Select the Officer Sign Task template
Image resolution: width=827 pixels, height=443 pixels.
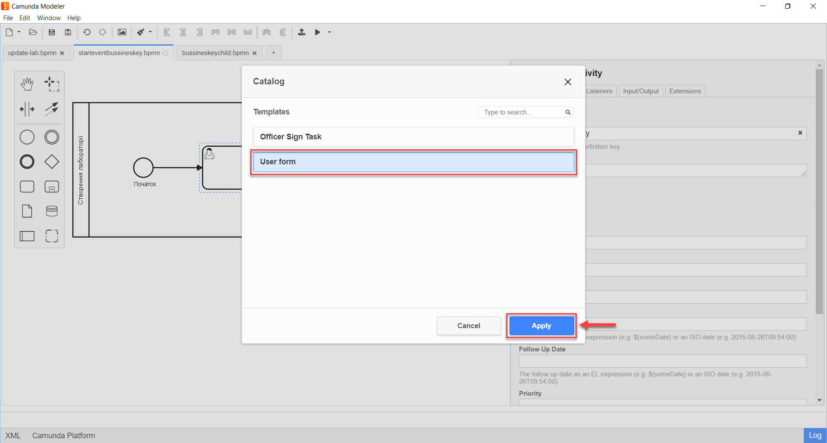click(x=413, y=137)
